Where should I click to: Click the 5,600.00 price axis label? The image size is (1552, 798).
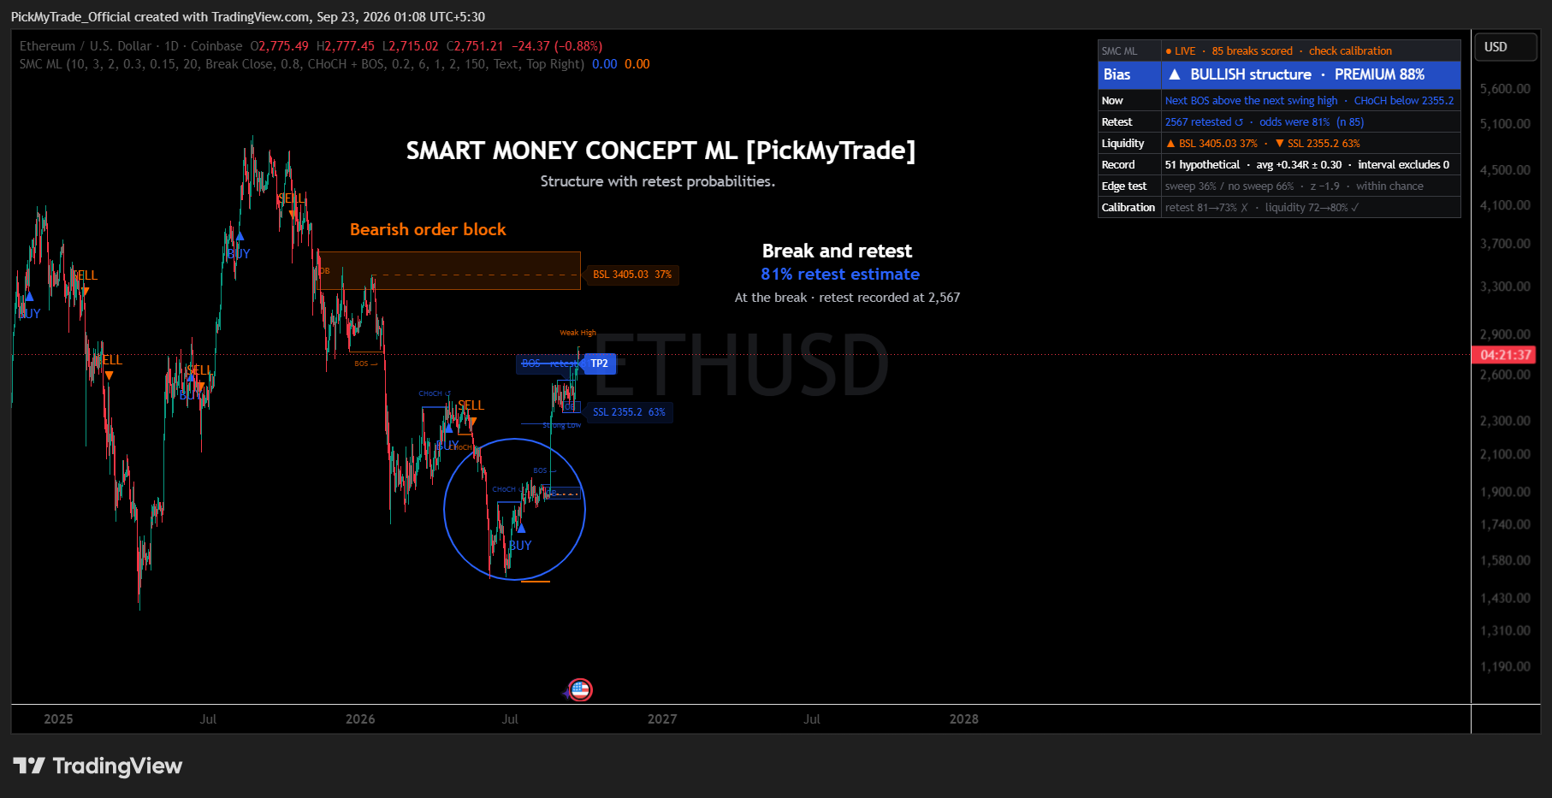click(1505, 89)
